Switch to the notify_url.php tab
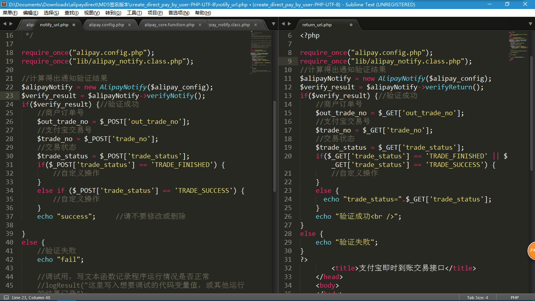535x301 pixels. pos(54,25)
